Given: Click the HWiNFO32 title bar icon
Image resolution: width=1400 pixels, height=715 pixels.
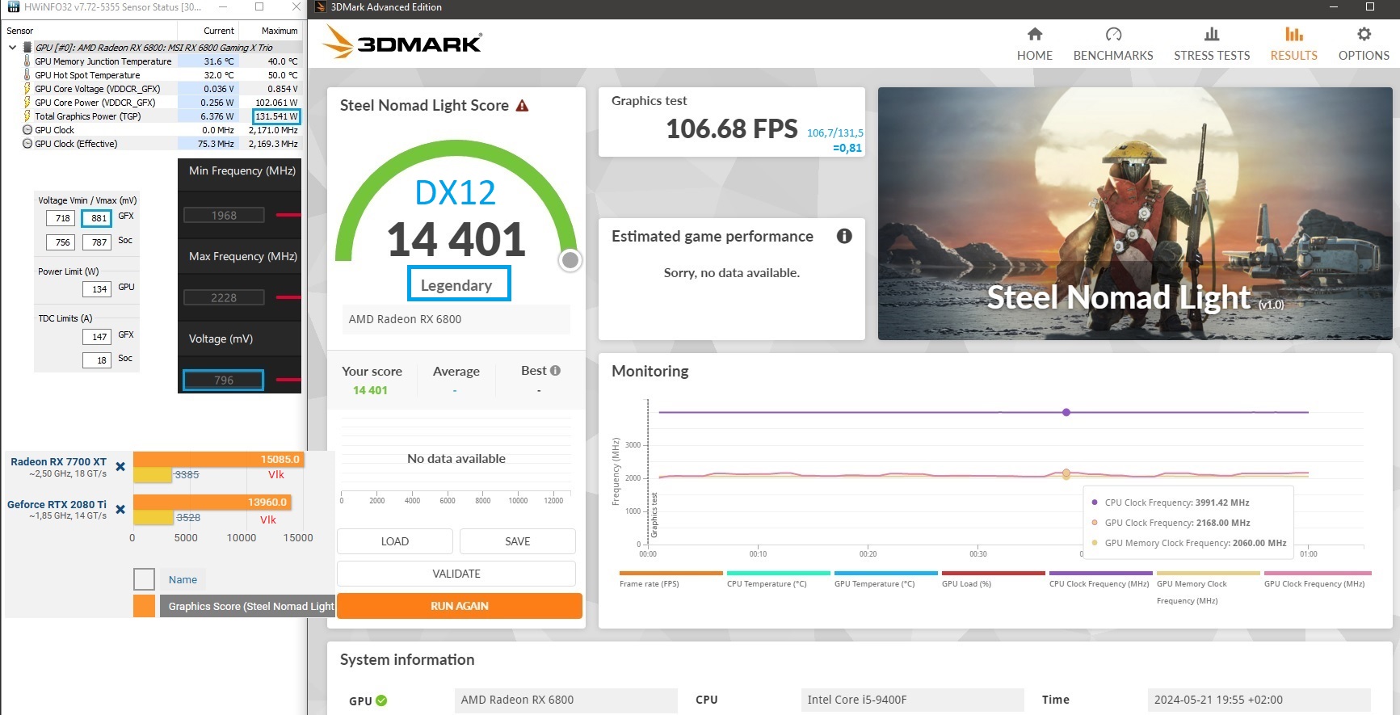Looking at the screenshot, I should pyautogui.click(x=13, y=6).
